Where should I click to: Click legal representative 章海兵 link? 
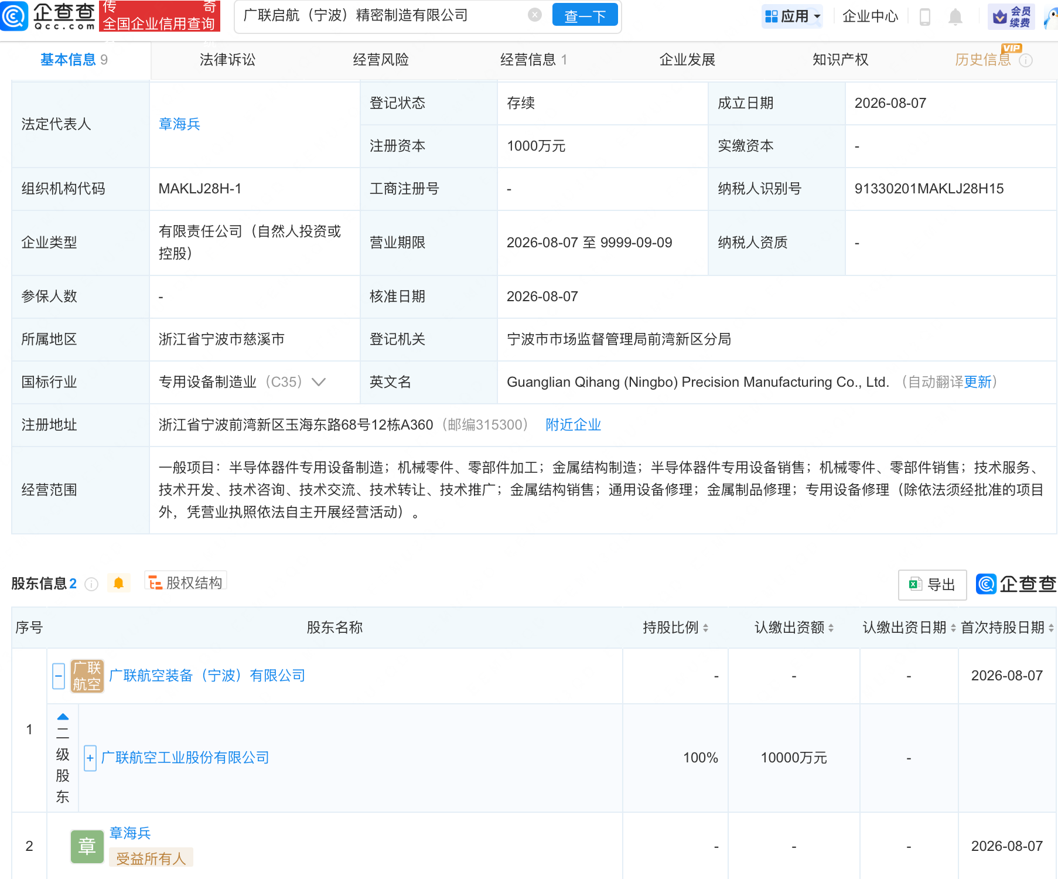point(179,124)
